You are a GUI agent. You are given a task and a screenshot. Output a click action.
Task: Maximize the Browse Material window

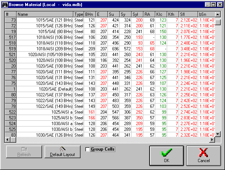[x=213, y=5]
